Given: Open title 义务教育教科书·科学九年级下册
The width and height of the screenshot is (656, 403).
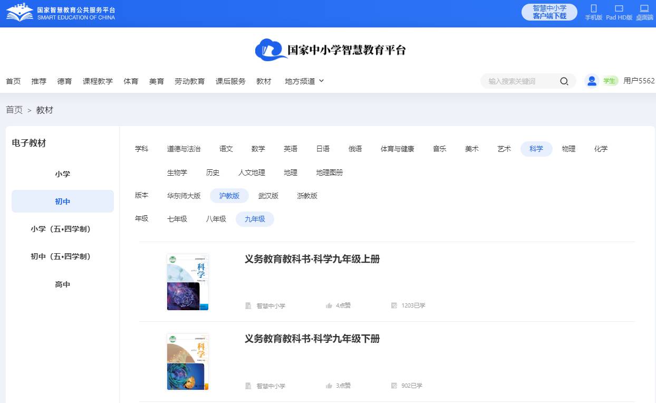Looking at the screenshot, I should pos(312,339).
